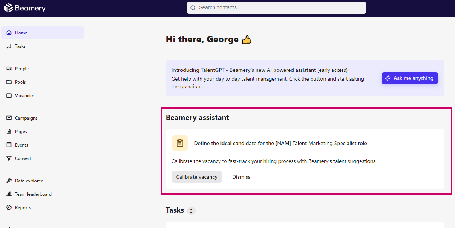Screen dimensions: 455x228
Task: Click the Team leaderboard chart icon
Action: point(9,194)
